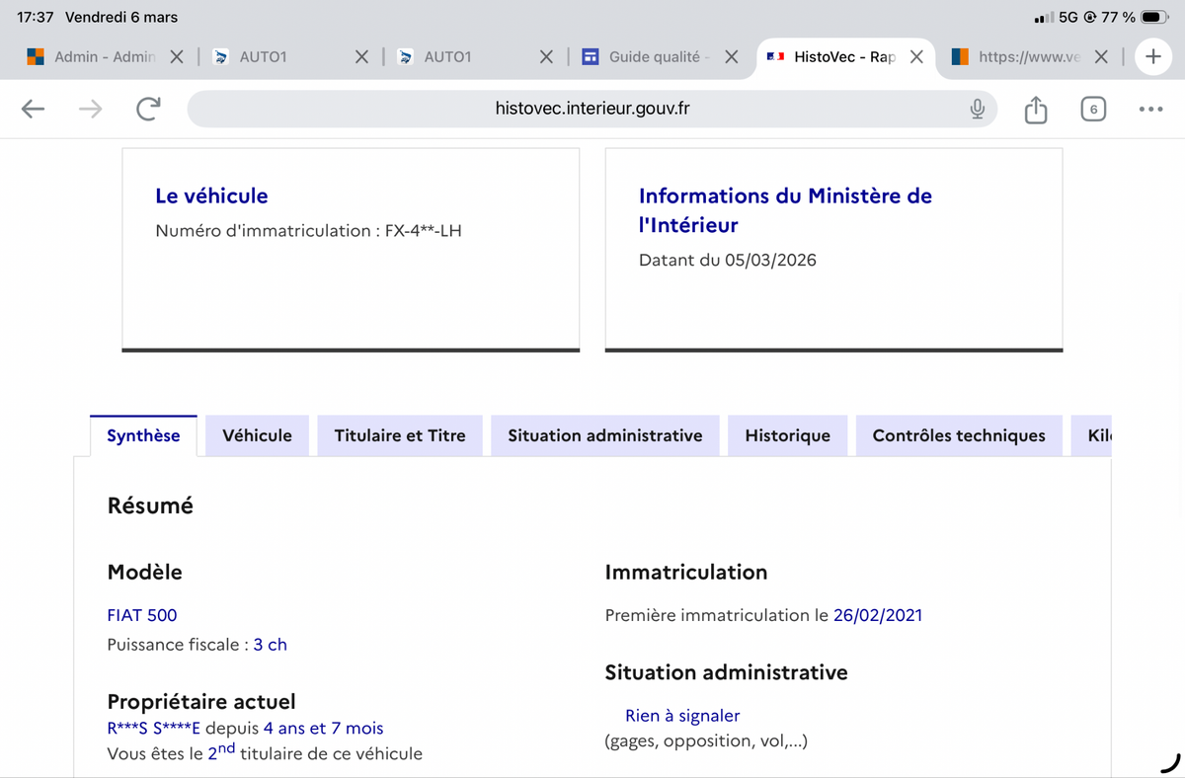
Task: Open the Titulaire et Titre tab
Action: 400,435
